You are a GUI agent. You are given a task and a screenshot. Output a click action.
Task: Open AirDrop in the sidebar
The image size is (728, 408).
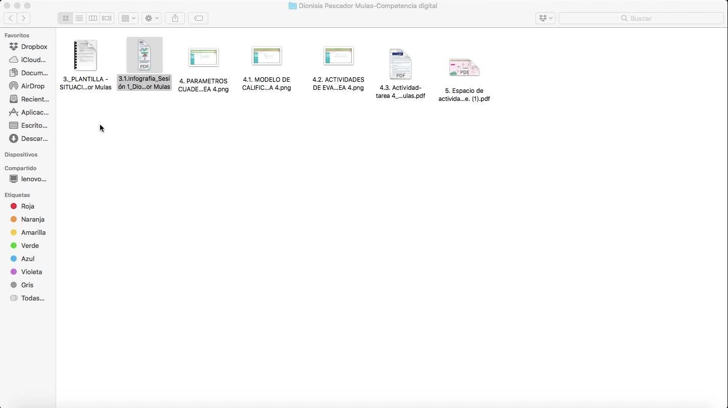[x=28, y=86]
